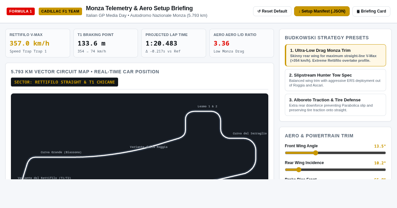Image resolution: width=397 pixels, height=208 pixels.
Task: Click the Lesmo 1 & 2 corner label
Action: pyautogui.click(x=207, y=106)
